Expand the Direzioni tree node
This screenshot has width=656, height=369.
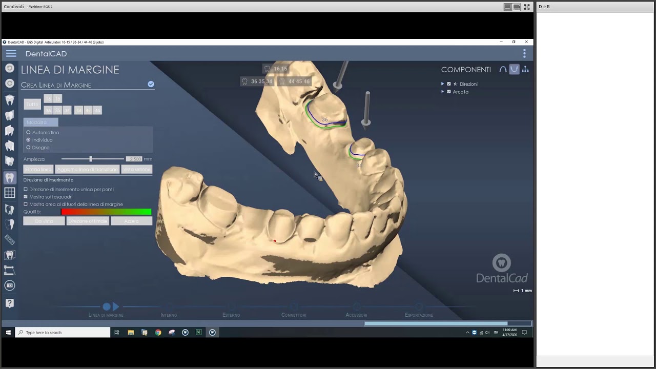443,84
